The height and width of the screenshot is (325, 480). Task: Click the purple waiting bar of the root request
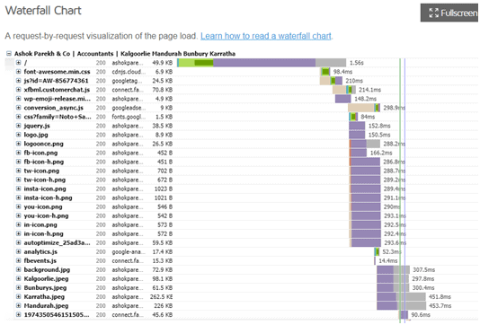pos(264,63)
